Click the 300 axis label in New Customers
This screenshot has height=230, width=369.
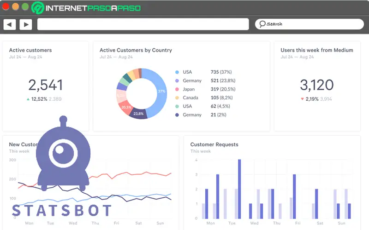pyautogui.click(x=12, y=160)
